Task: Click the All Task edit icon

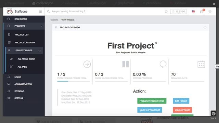Action: (x=11, y=67)
